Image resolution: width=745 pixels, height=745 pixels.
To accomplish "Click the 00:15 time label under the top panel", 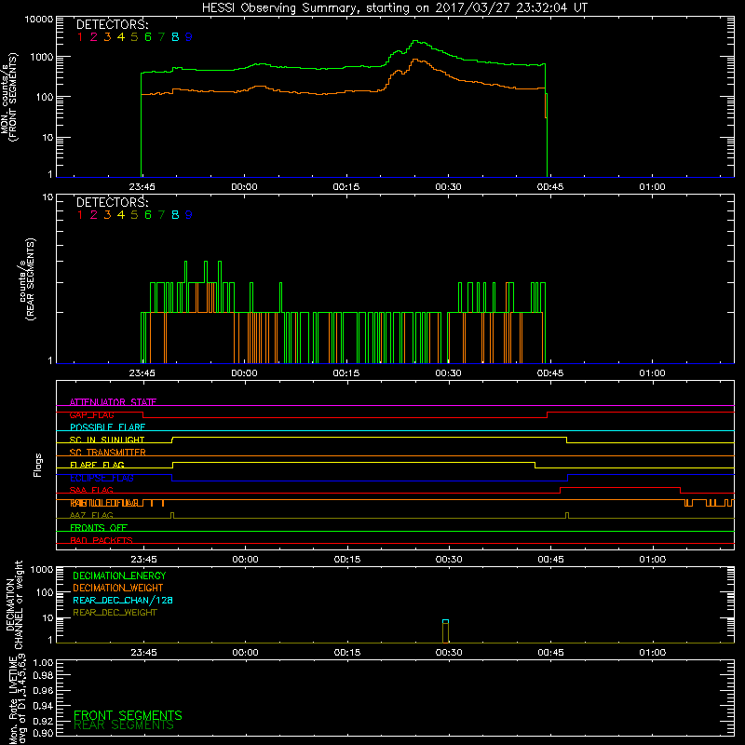I will (x=346, y=187).
